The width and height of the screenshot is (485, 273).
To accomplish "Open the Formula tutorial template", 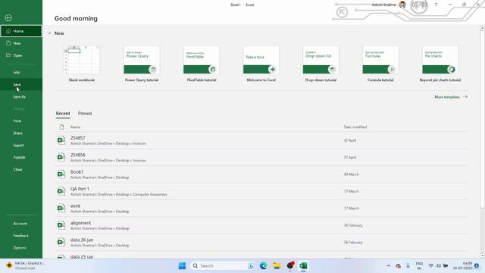I will [x=380, y=64].
